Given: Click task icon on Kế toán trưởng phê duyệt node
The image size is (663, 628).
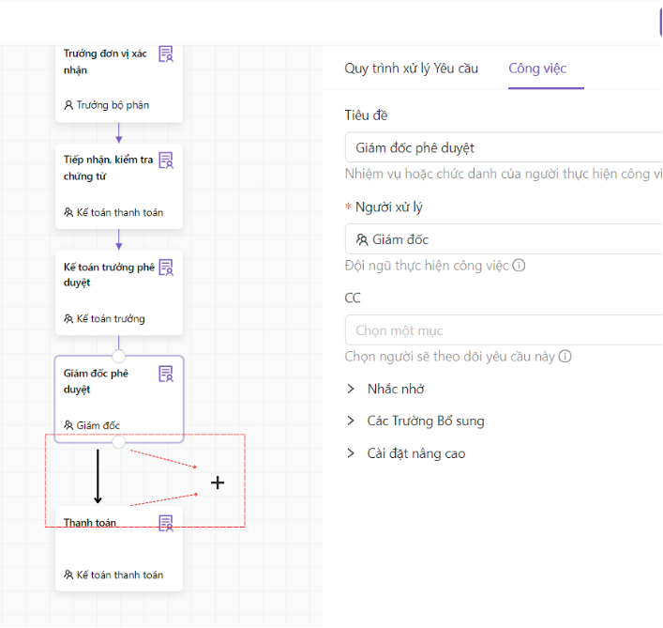Looking at the screenshot, I should click(x=166, y=268).
